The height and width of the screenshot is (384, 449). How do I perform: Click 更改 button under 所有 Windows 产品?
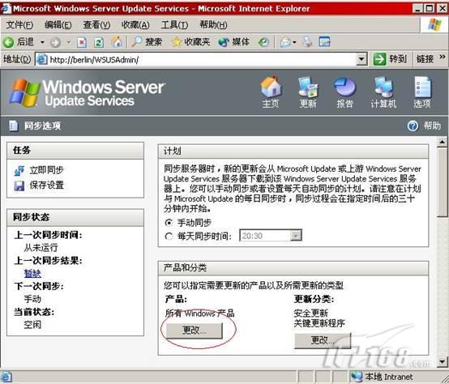pos(195,331)
